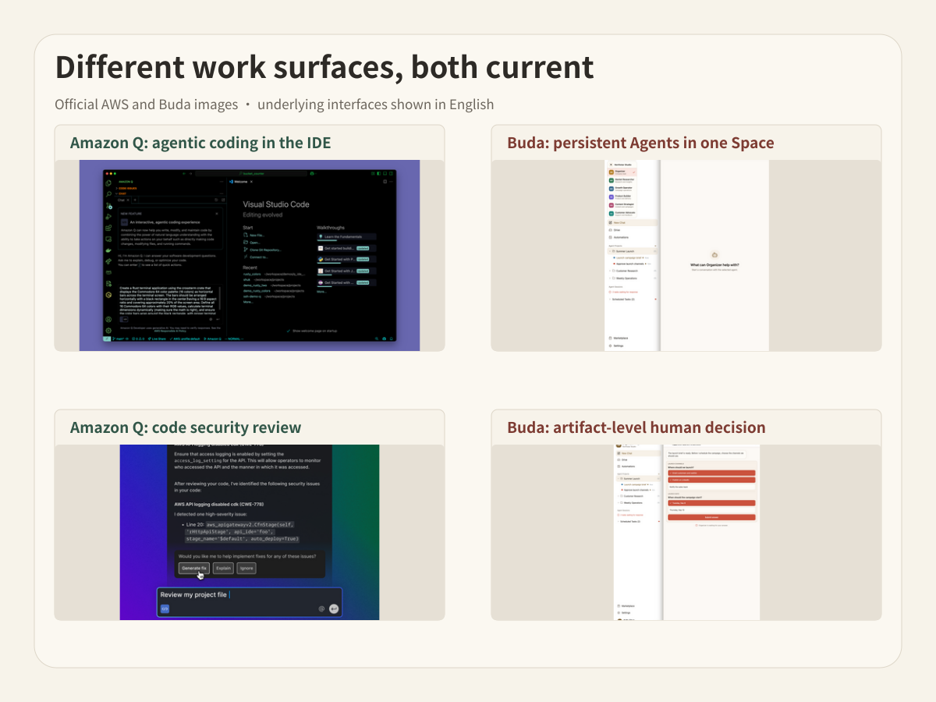Click the blue code icon in review prompt
Image resolution: width=936 pixels, height=702 pixels.
coord(165,609)
